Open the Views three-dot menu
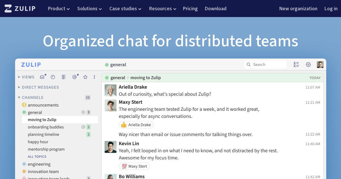 point(94,77)
